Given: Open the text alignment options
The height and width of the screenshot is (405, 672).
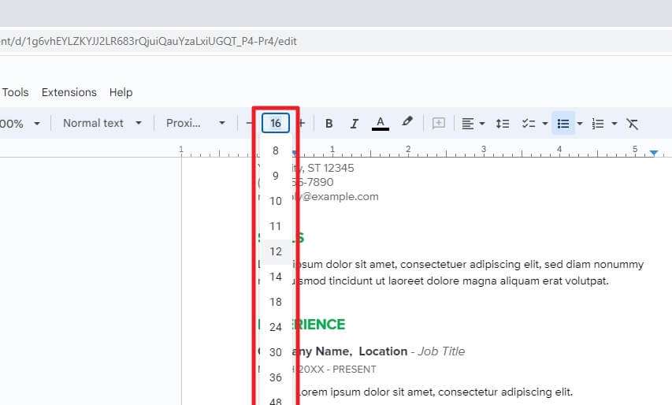Looking at the screenshot, I should tap(468, 124).
